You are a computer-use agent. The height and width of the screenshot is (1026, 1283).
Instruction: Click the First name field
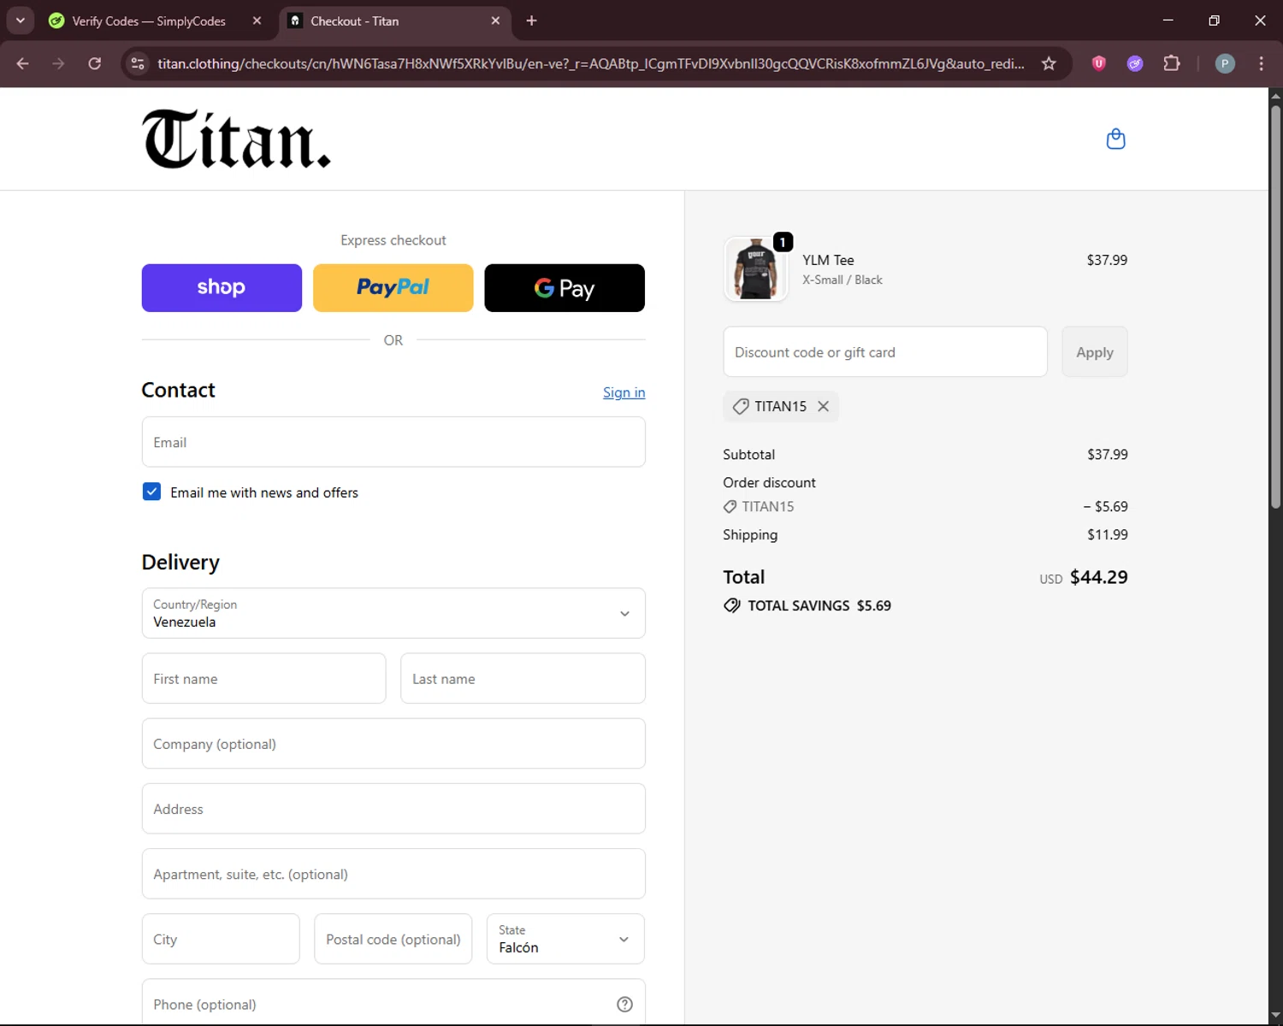coord(263,678)
